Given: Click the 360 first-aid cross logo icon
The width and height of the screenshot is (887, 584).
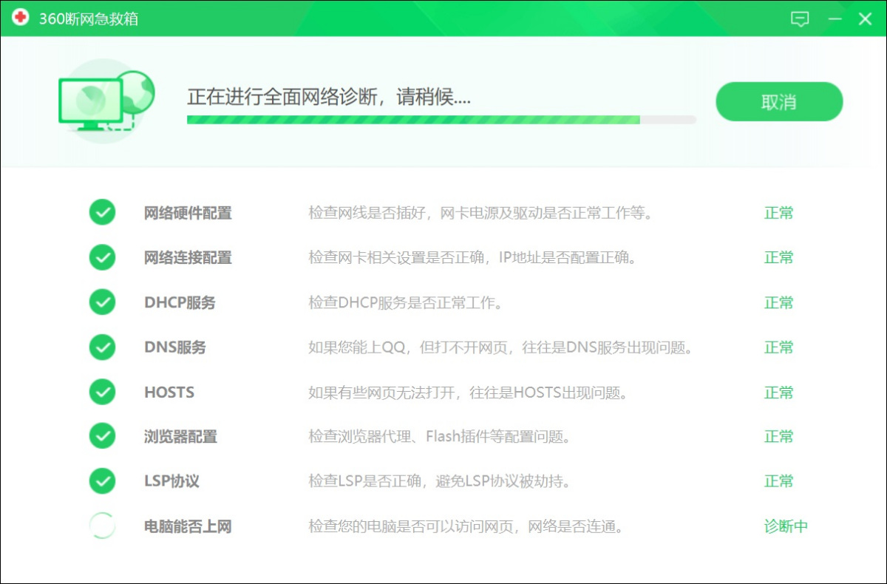Looking at the screenshot, I should pyautogui.click(x=22, y=18).
